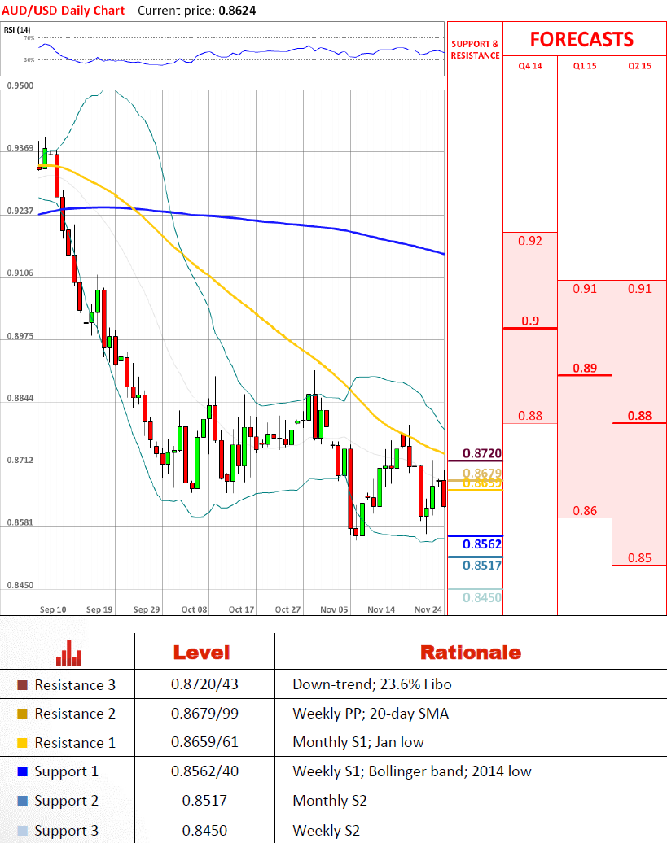Click the Resistance 2 row label
The height and width of the screenshot is (843, 667).
pos(75,714)
